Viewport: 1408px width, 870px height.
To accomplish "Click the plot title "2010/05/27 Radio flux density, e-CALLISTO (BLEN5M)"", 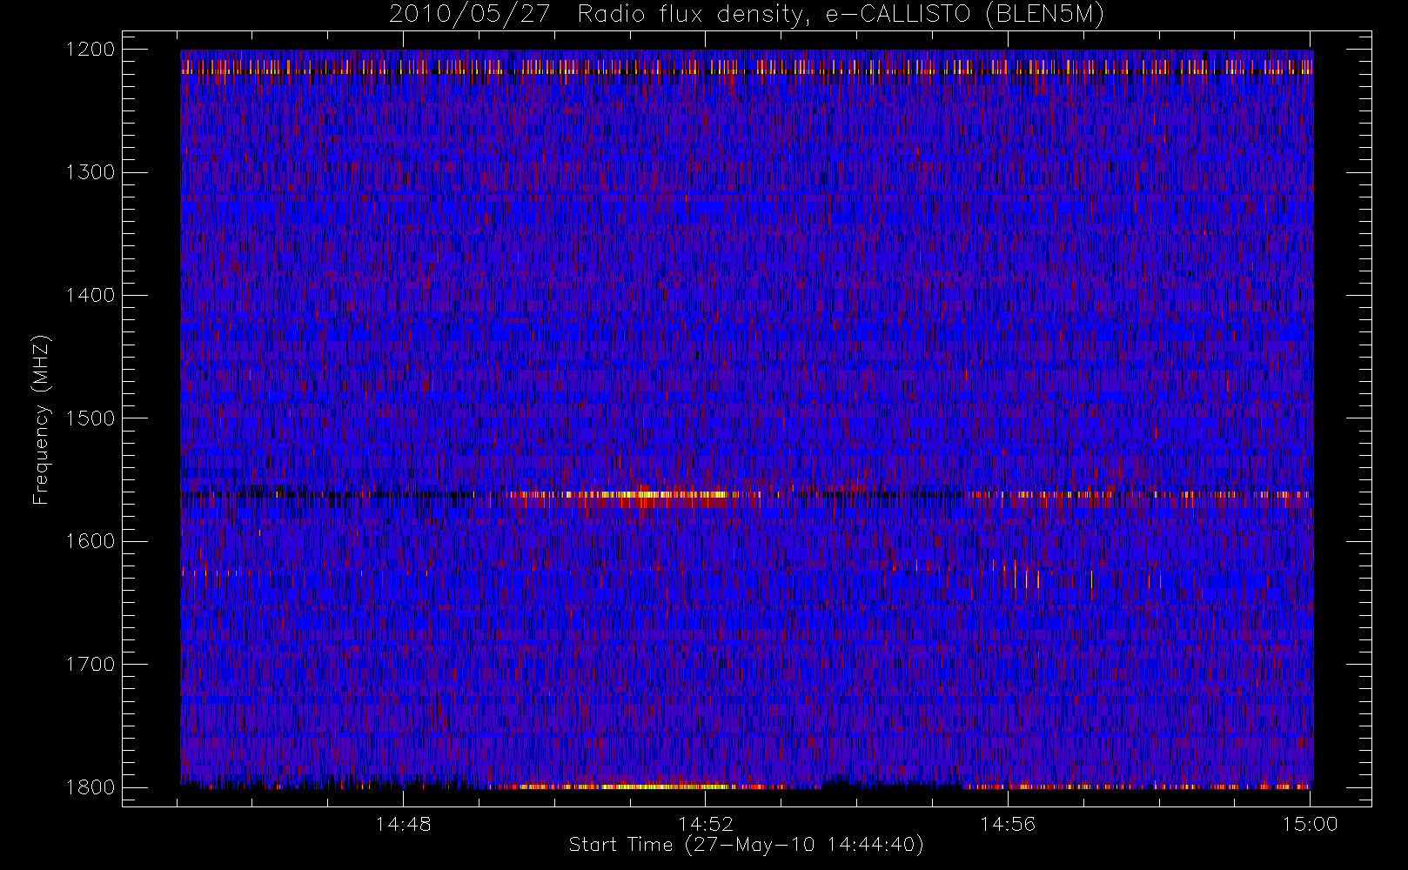I will tap(747, 15).
